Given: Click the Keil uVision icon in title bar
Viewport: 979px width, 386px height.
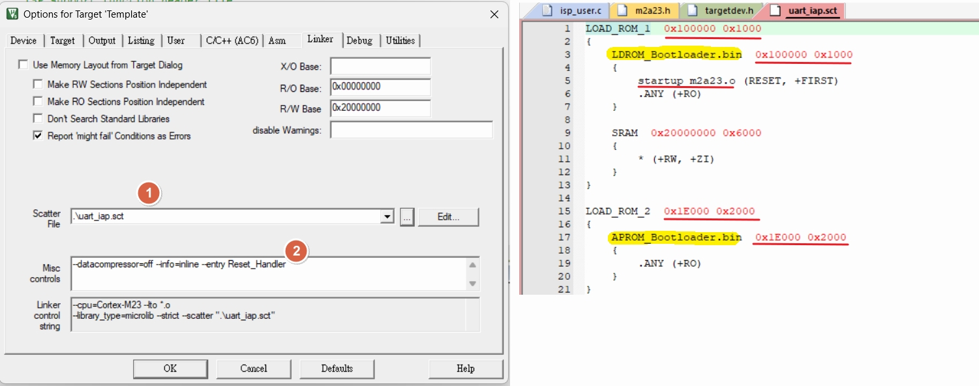Looking at the screenshot, I should (12, 14).
